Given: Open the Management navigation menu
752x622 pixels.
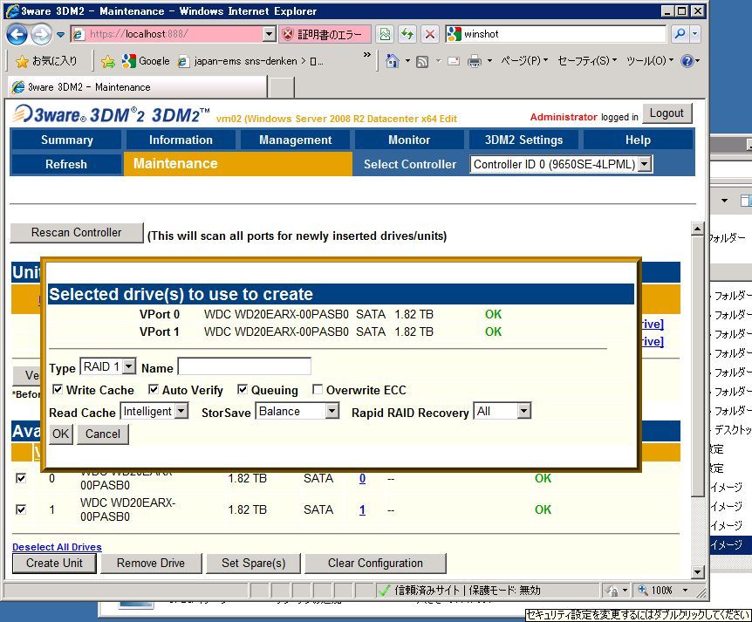Looking at the screenshot, I should click(296, 140).
